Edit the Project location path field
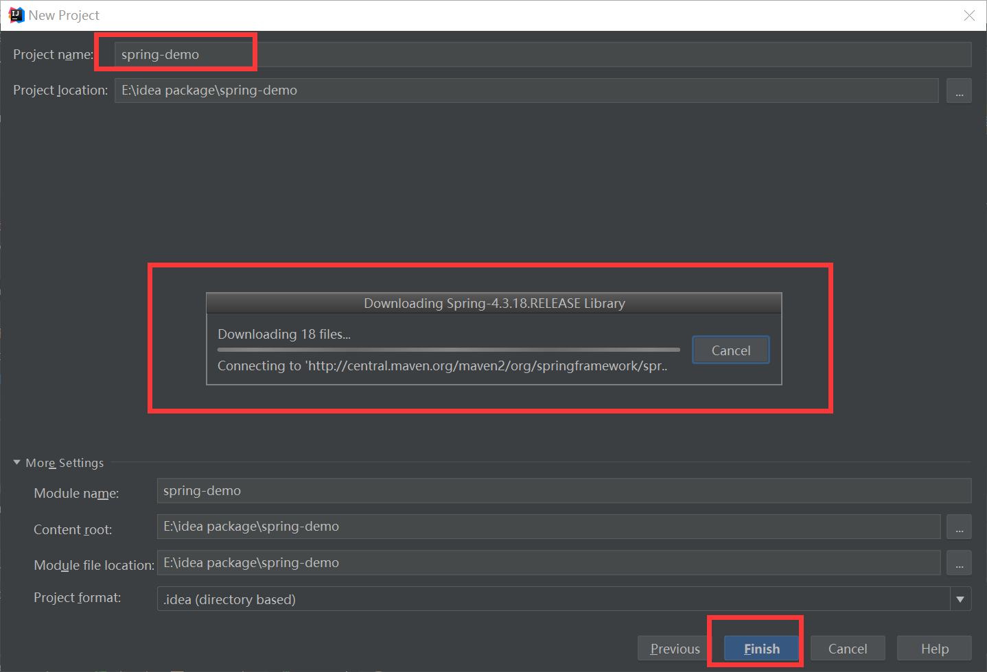This screenshot has height=672, width=987. point(526,91)
